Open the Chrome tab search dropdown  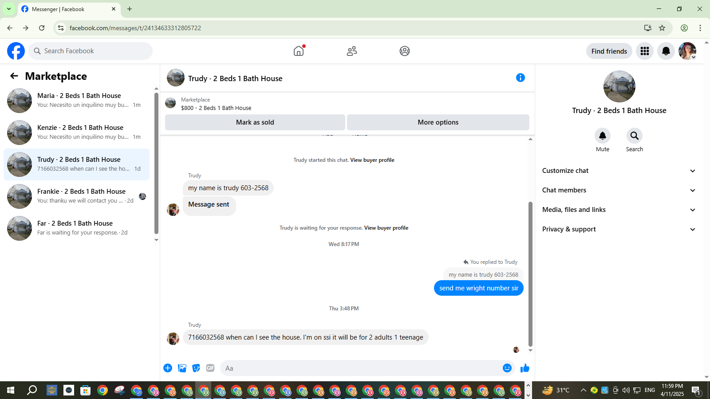point(9,9)
